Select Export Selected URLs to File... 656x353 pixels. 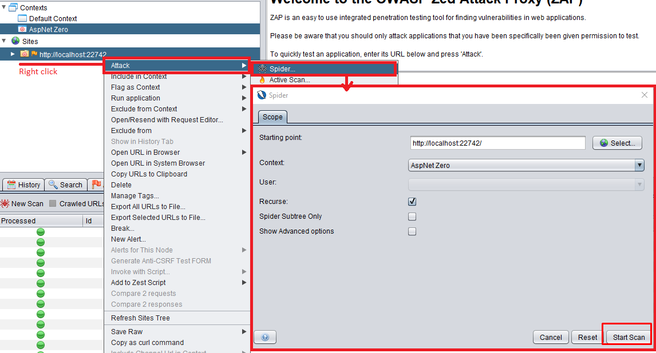point(177,218)
